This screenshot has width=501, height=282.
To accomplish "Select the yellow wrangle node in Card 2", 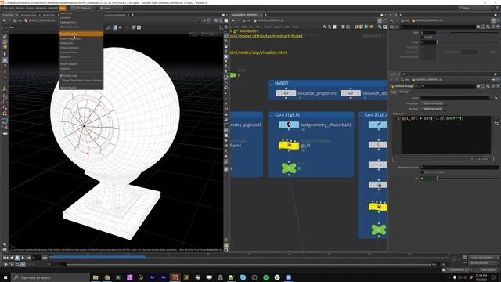I will (x=378, y=207).
